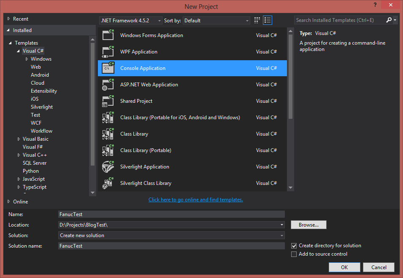Click the Location path text field

169,225
